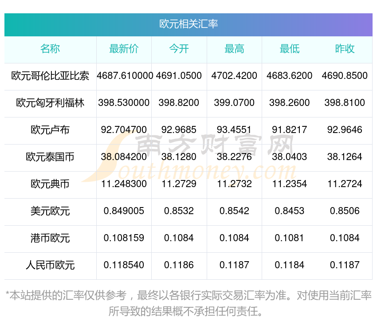
Task: Click opening value 11.2729
Action: 179,184
